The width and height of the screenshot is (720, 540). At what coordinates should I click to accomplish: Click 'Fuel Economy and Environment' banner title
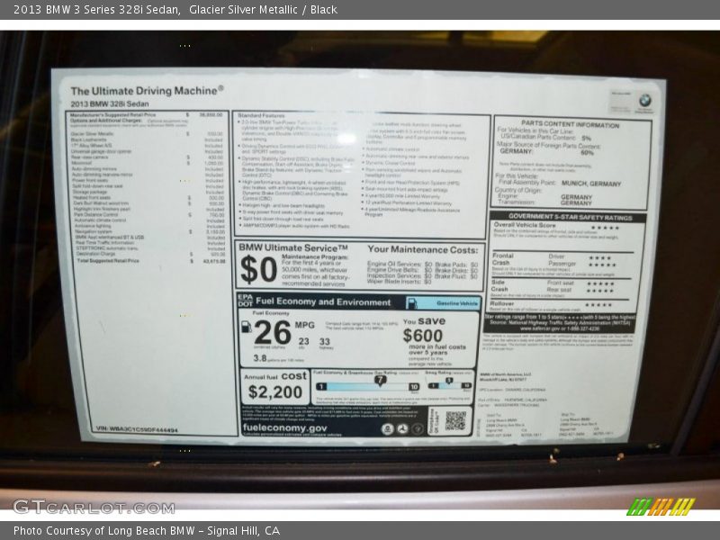[x=323, y=301]
